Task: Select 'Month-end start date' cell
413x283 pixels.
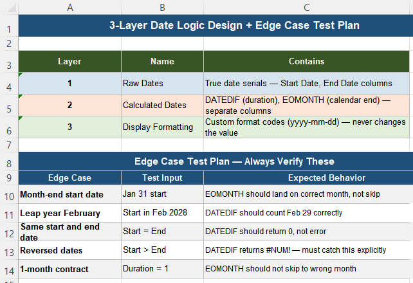Action: tap(70, 194)
